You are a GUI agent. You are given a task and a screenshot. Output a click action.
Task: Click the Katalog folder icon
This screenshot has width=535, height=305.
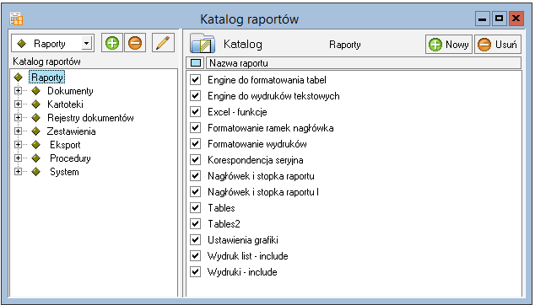point(203,44)
